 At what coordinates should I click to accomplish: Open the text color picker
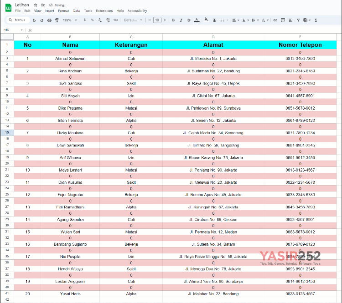197,20
